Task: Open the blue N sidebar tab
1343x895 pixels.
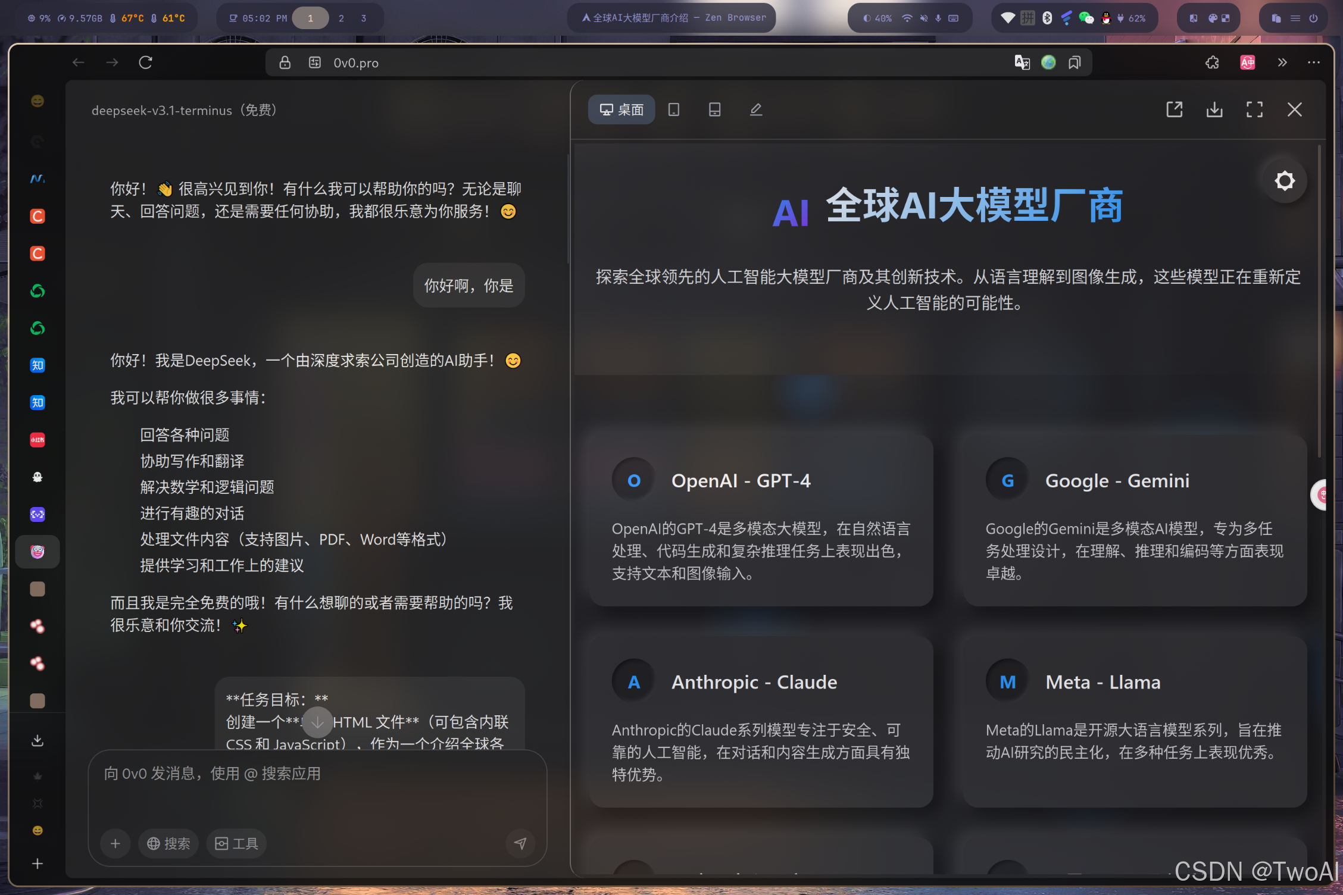Action: [38, 179]
